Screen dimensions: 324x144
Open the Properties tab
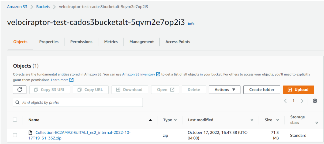[49, 42]
